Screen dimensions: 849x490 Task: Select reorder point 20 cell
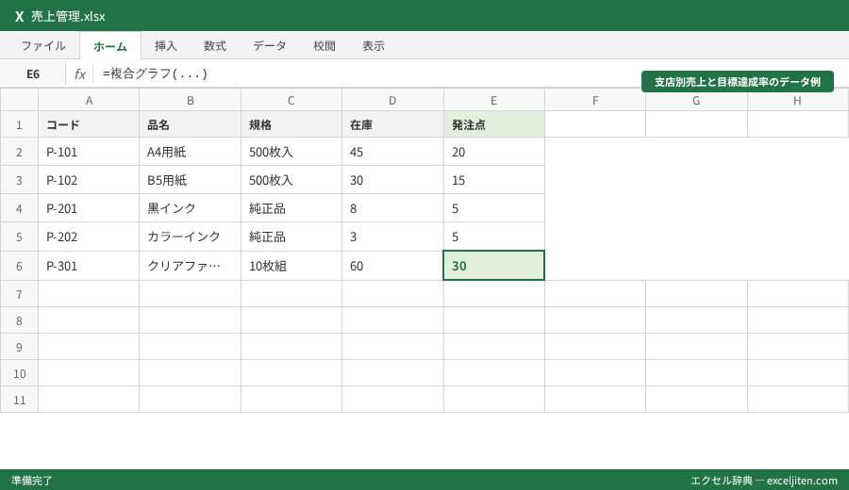click(x=493, y=152)
